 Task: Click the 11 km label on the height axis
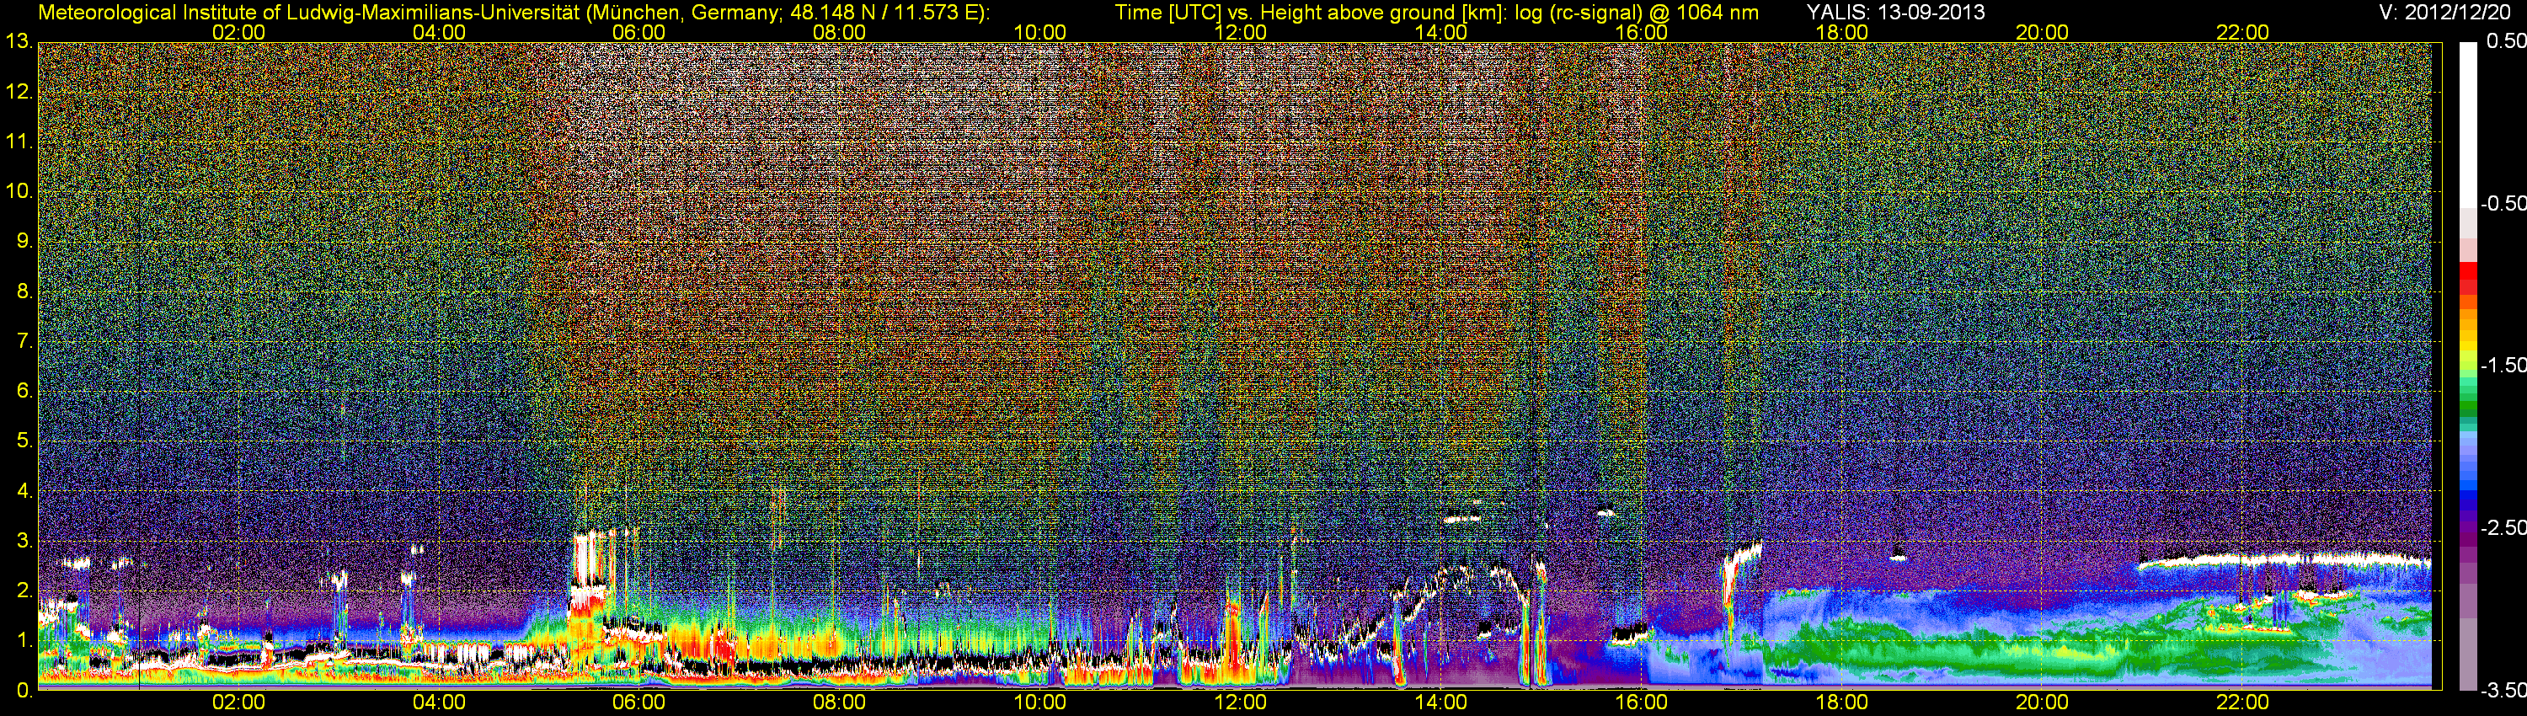(19, 142)
